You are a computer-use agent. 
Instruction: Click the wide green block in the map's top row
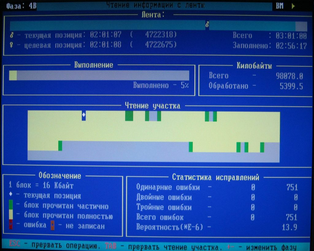pos(129,116)
